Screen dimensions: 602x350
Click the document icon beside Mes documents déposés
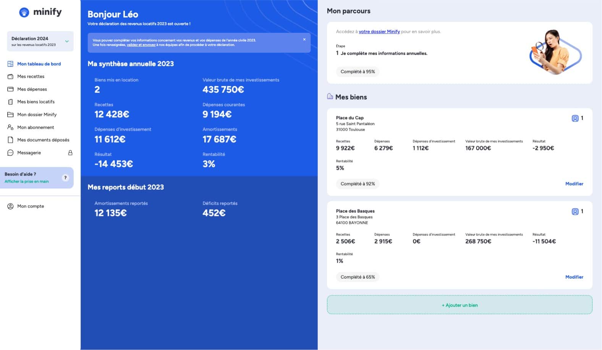click(10, 140)
